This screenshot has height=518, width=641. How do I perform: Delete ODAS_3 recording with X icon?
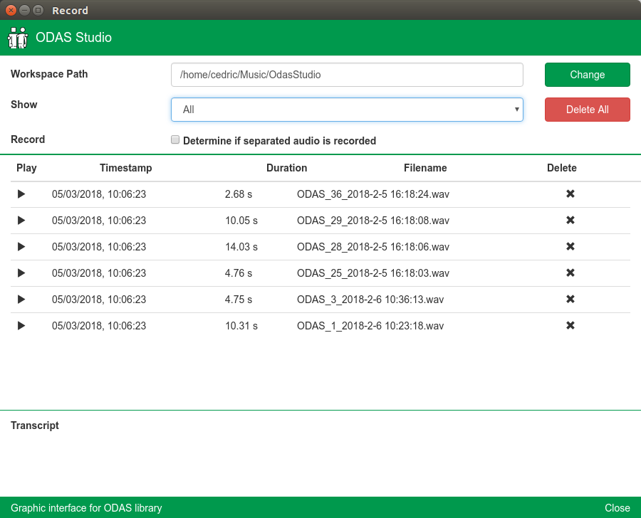point(570,299)
